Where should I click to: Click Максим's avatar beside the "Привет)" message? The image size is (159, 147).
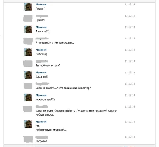coord(28,7)
